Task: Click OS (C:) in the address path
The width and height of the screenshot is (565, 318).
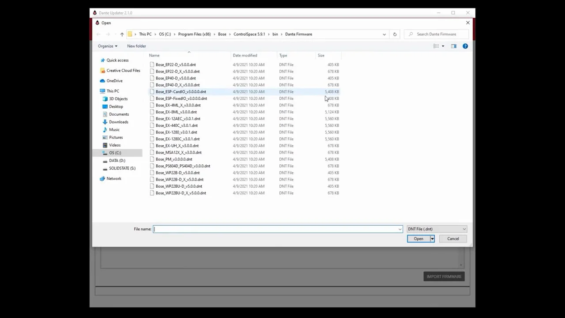Action: [x=165, y=34]
